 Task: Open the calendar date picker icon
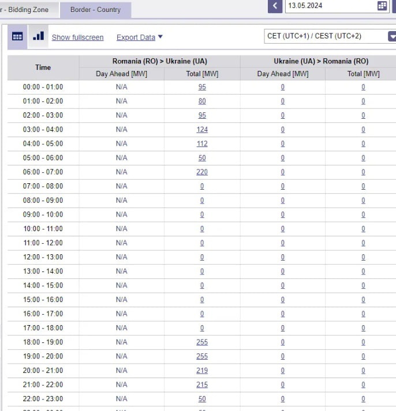click(382, 6)
